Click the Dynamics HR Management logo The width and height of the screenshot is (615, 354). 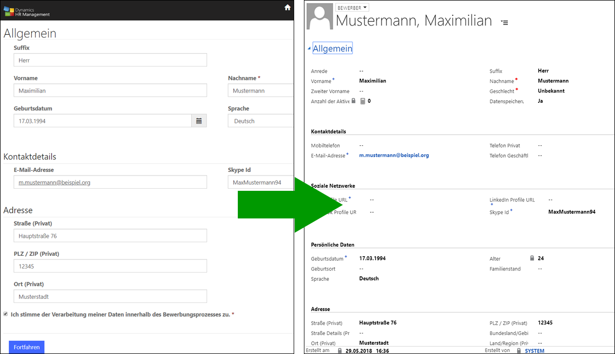point(27,11)
